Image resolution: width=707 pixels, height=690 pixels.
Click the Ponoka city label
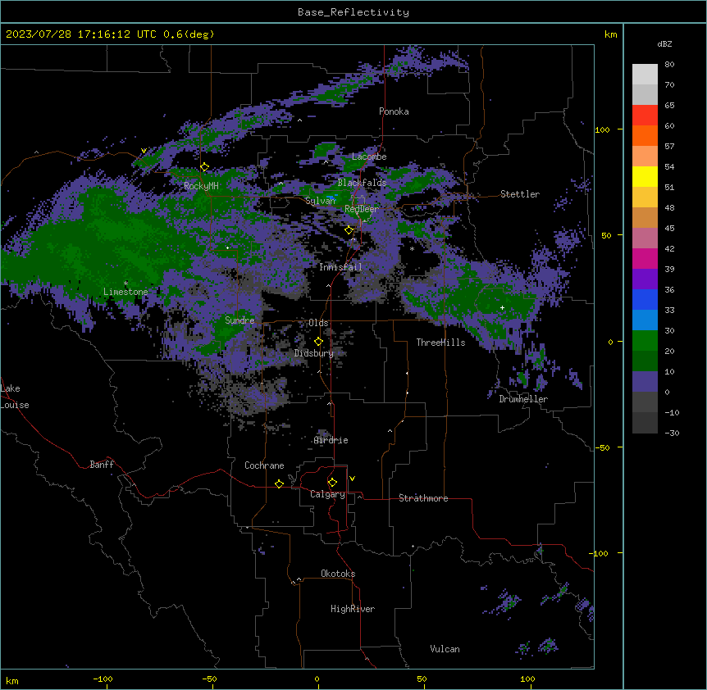pos(394,111)
